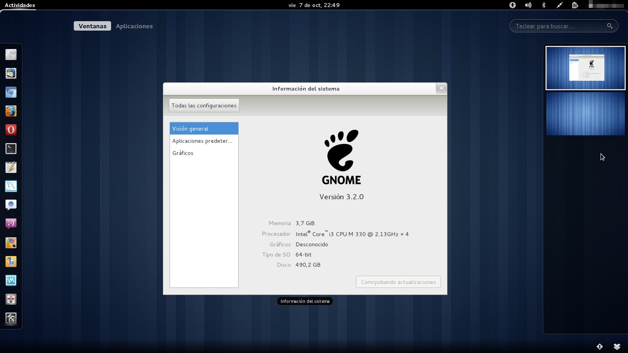Start the Banshee media player
The width and height of the screenshot is (628, 353).
[10, 262]
